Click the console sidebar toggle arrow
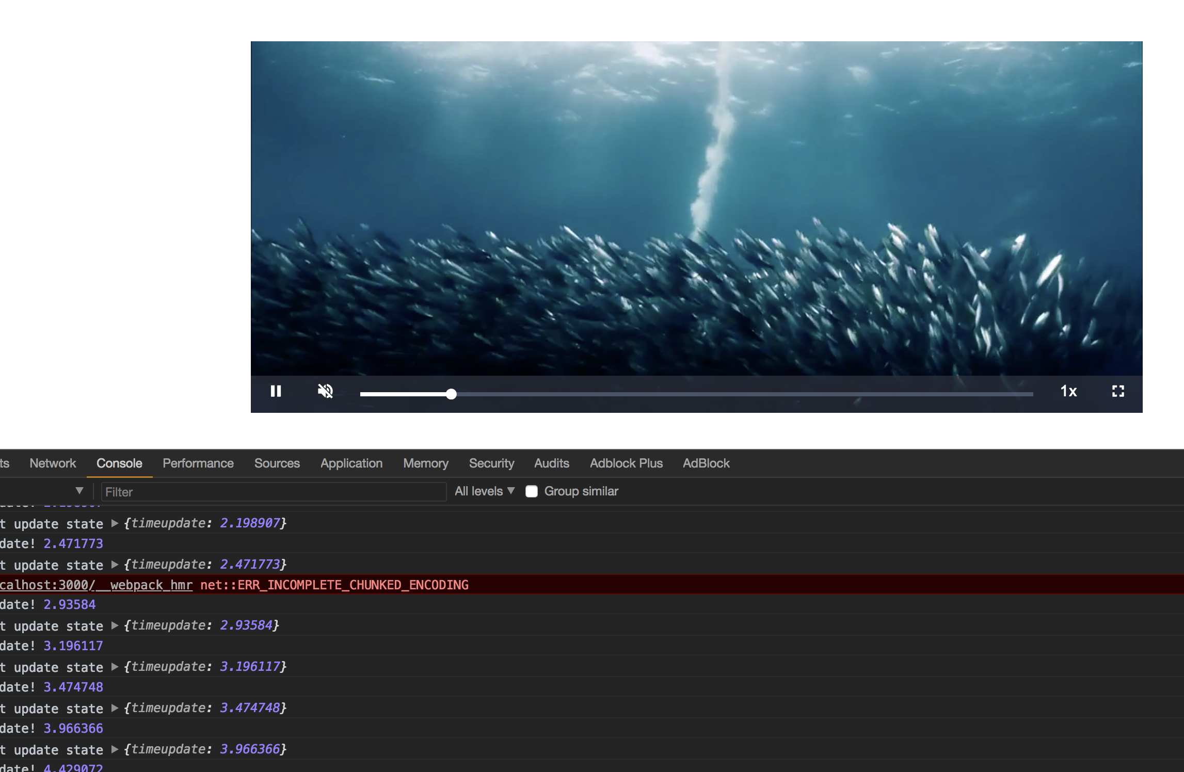Viewport: 1184px width, 772px height. 79,491
